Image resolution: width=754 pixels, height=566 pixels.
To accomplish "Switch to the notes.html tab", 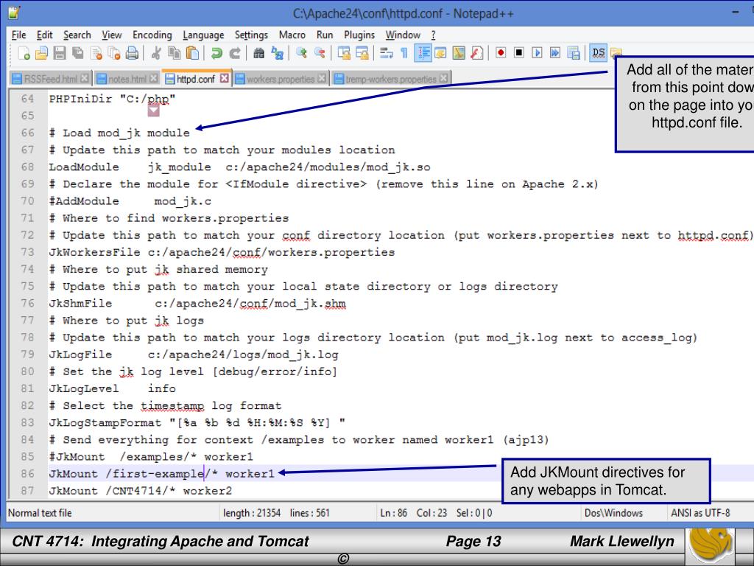I will tap(127, 79).
